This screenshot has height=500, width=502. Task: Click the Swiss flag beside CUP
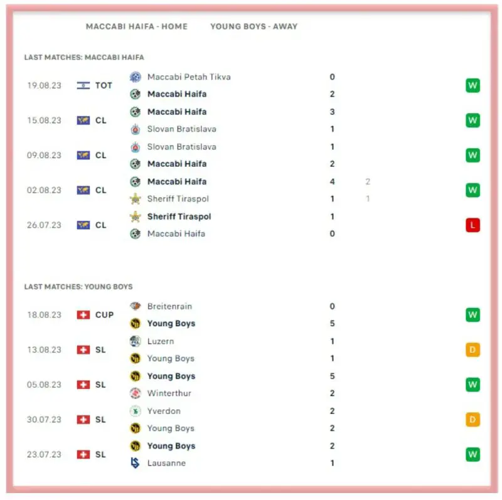point(83,315)
